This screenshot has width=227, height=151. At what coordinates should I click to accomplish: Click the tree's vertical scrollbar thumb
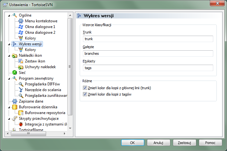point(70,67)
